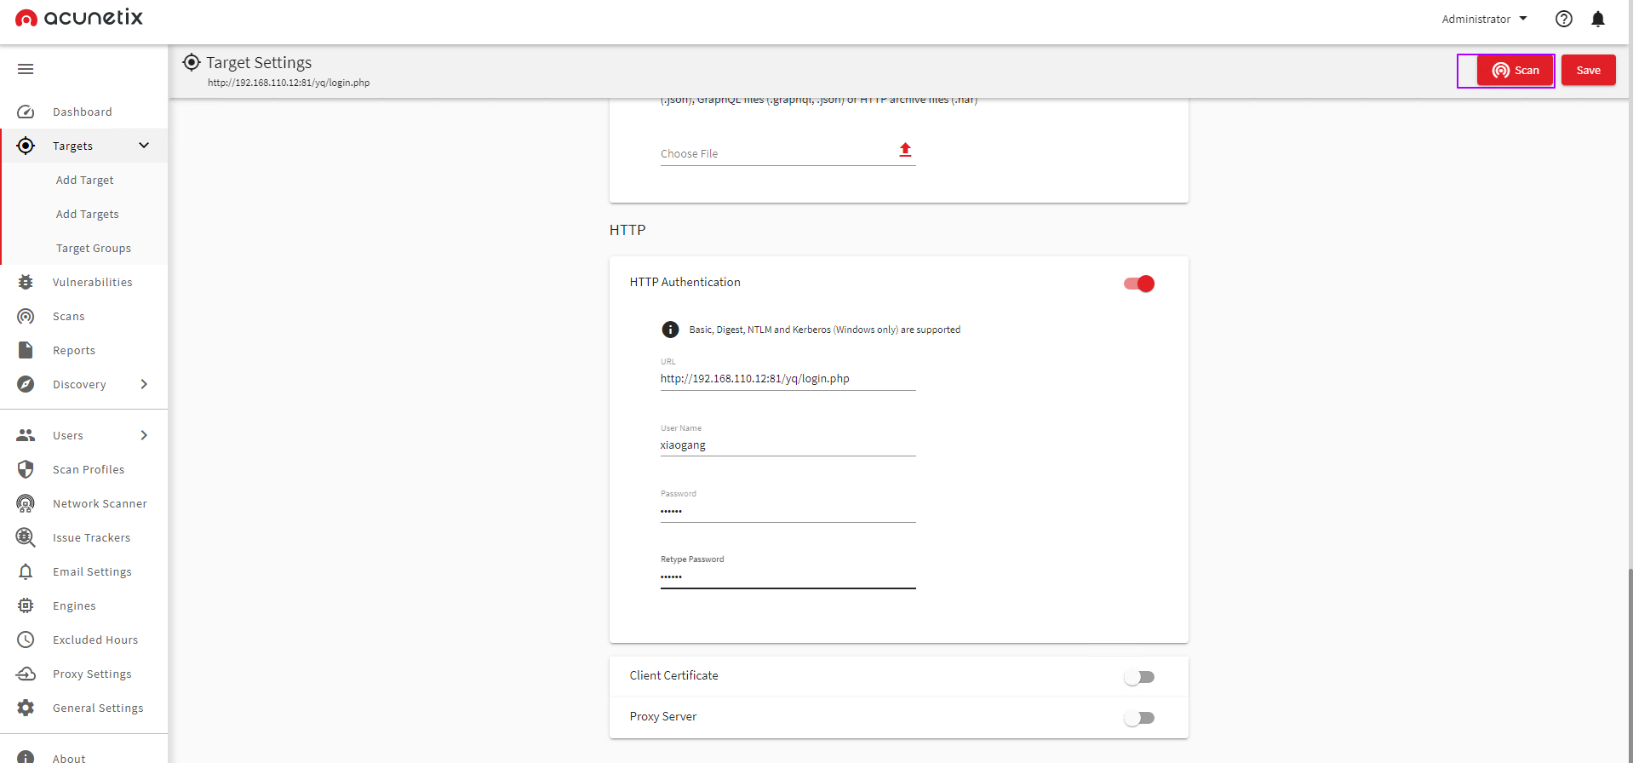Open notifications bell in top bar
The height and width of the screenshot is (763, 1633).
(1598, 19)
